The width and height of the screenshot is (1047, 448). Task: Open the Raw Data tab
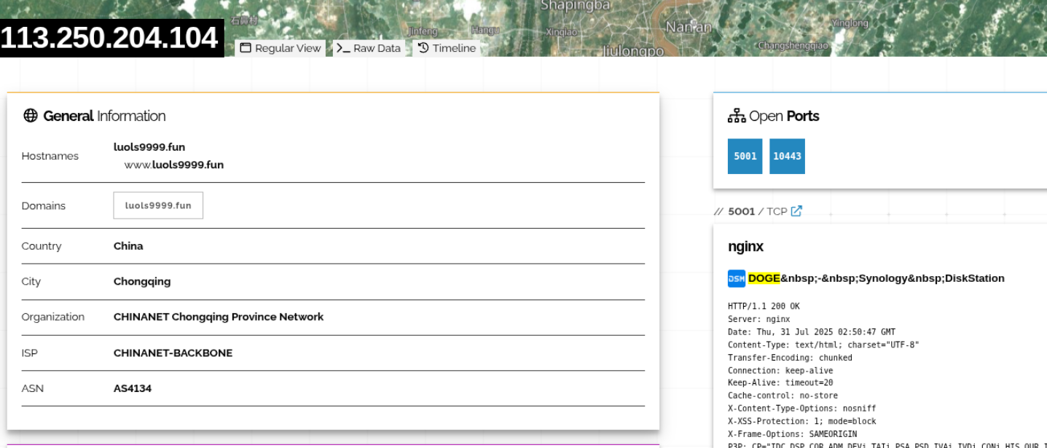[x=369, y=48]
